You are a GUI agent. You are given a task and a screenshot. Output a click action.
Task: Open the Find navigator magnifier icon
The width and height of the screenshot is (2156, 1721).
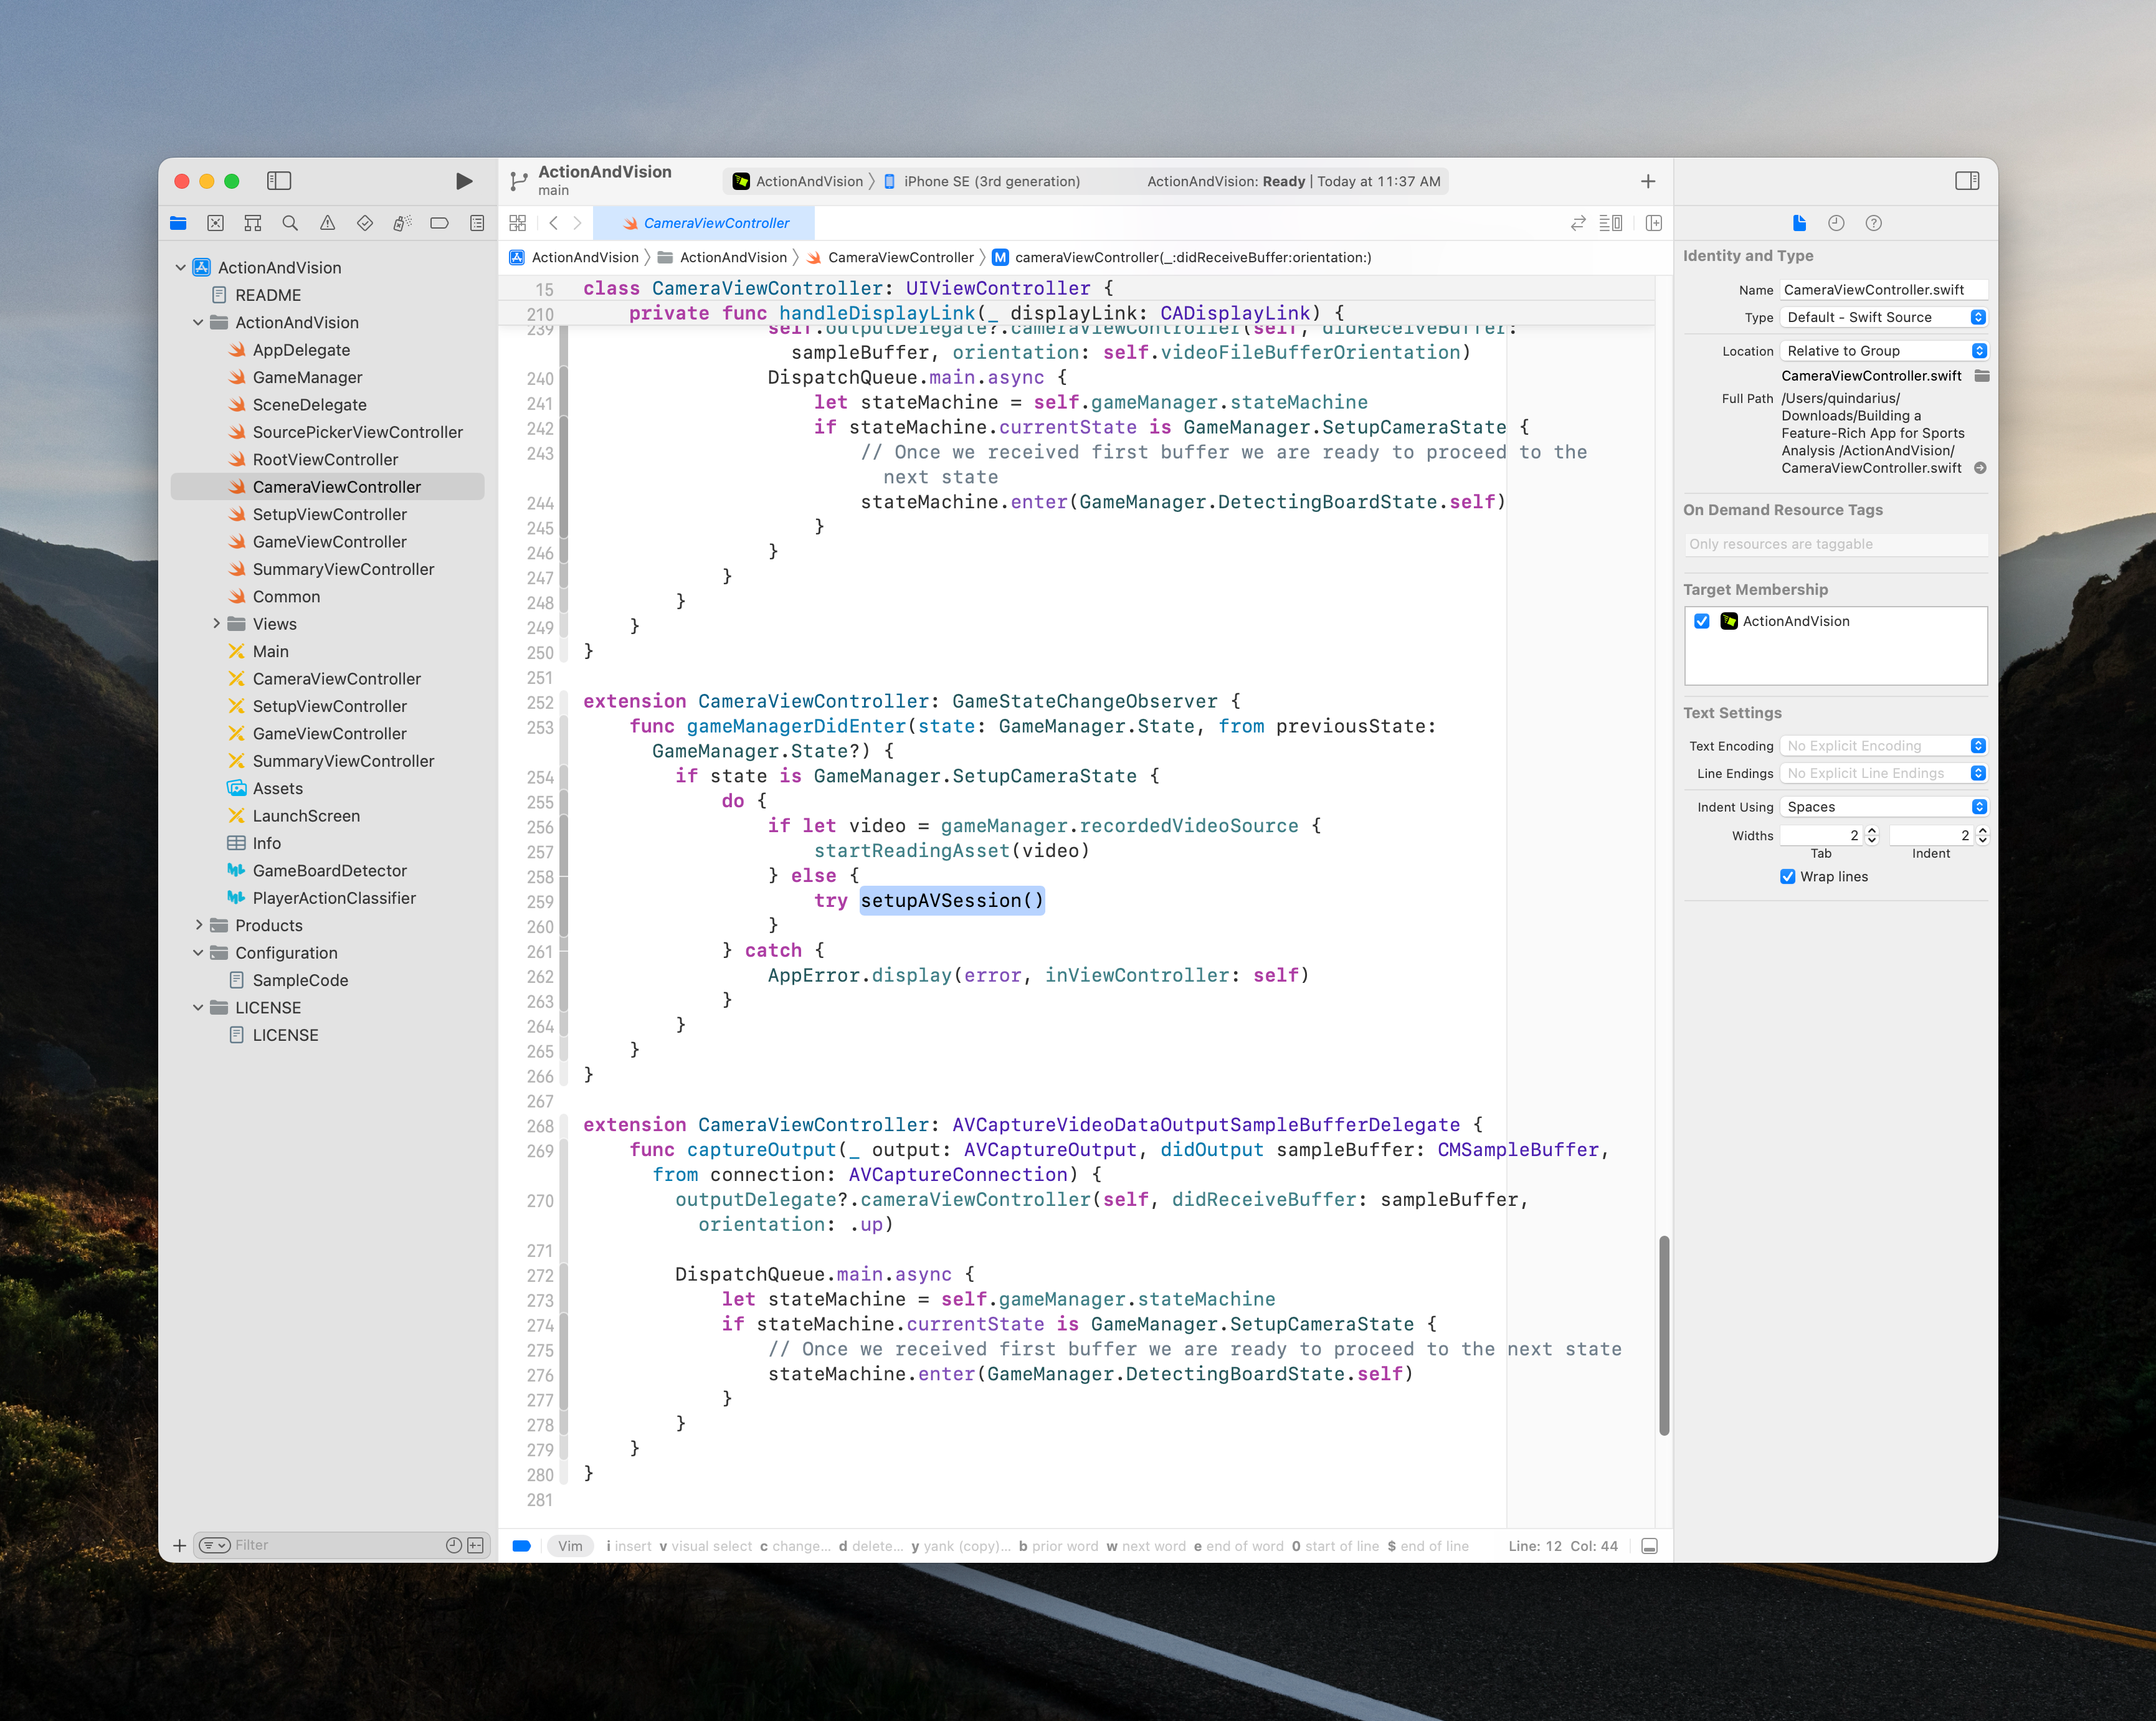[290, 223]
